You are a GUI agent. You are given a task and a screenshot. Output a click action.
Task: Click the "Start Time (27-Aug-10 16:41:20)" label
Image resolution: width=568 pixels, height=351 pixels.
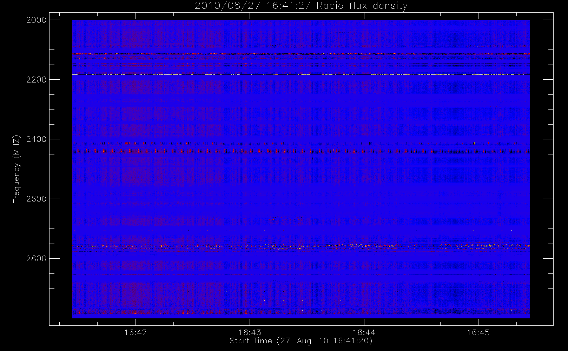(301, 341)
